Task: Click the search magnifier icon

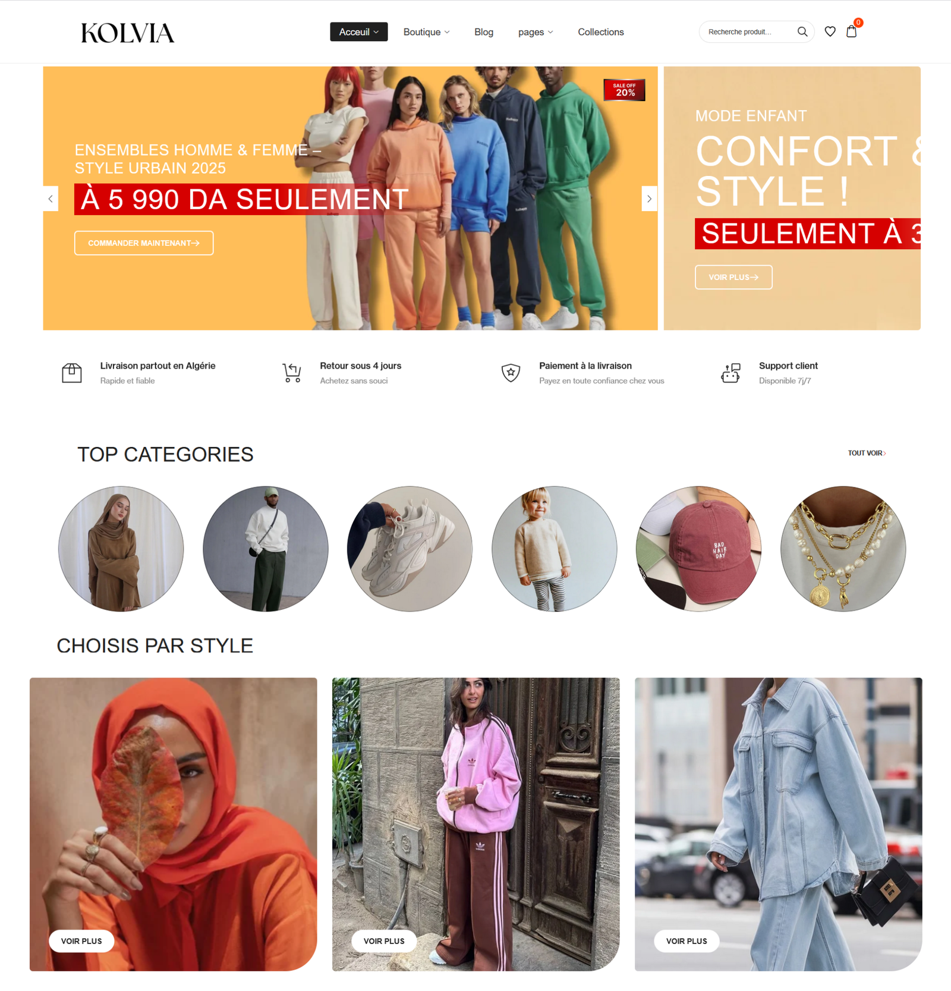Action: click(802, 32)
